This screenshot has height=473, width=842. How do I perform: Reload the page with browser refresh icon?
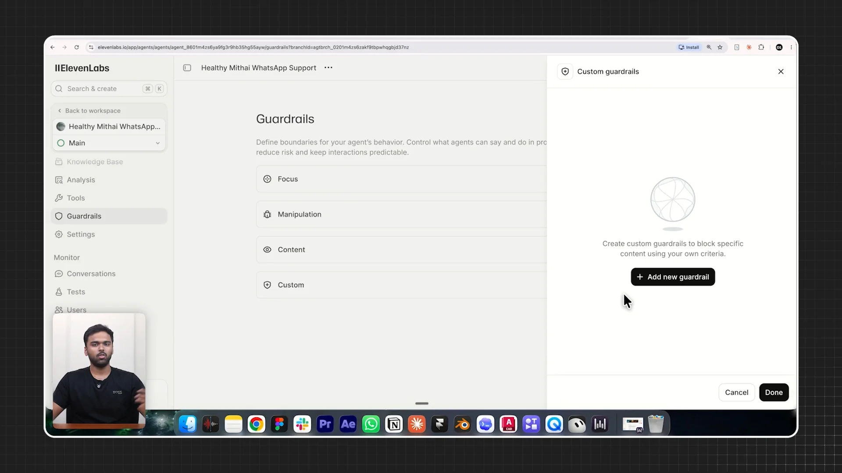(77, 47)
